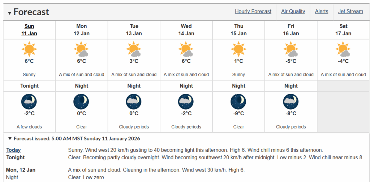
Task: Click Thursday night's clear moon icon
Action: click(238, 102)
